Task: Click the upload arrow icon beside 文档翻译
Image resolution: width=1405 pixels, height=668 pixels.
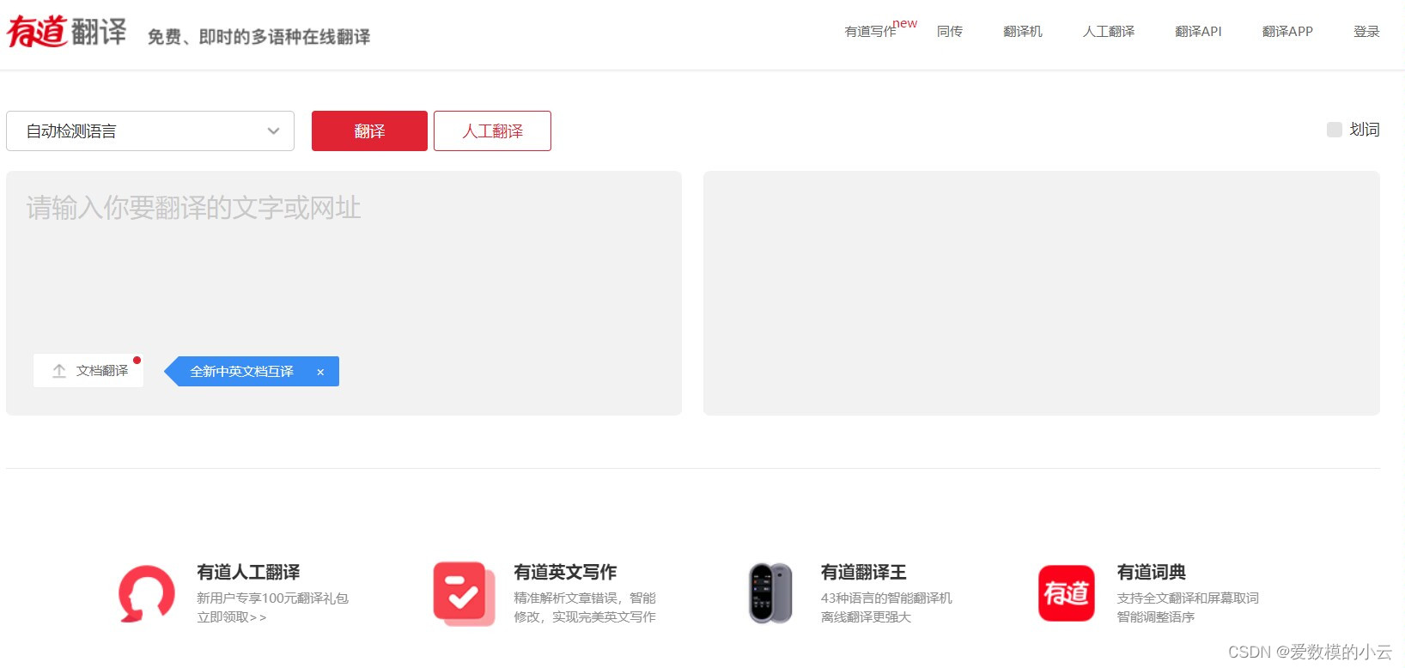Action: [59, 371]
